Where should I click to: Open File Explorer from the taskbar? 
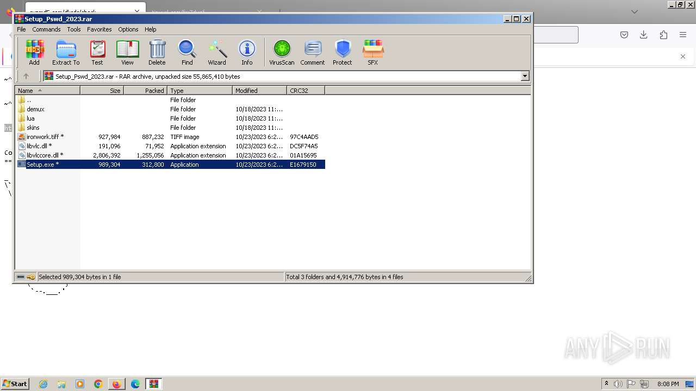61,384
